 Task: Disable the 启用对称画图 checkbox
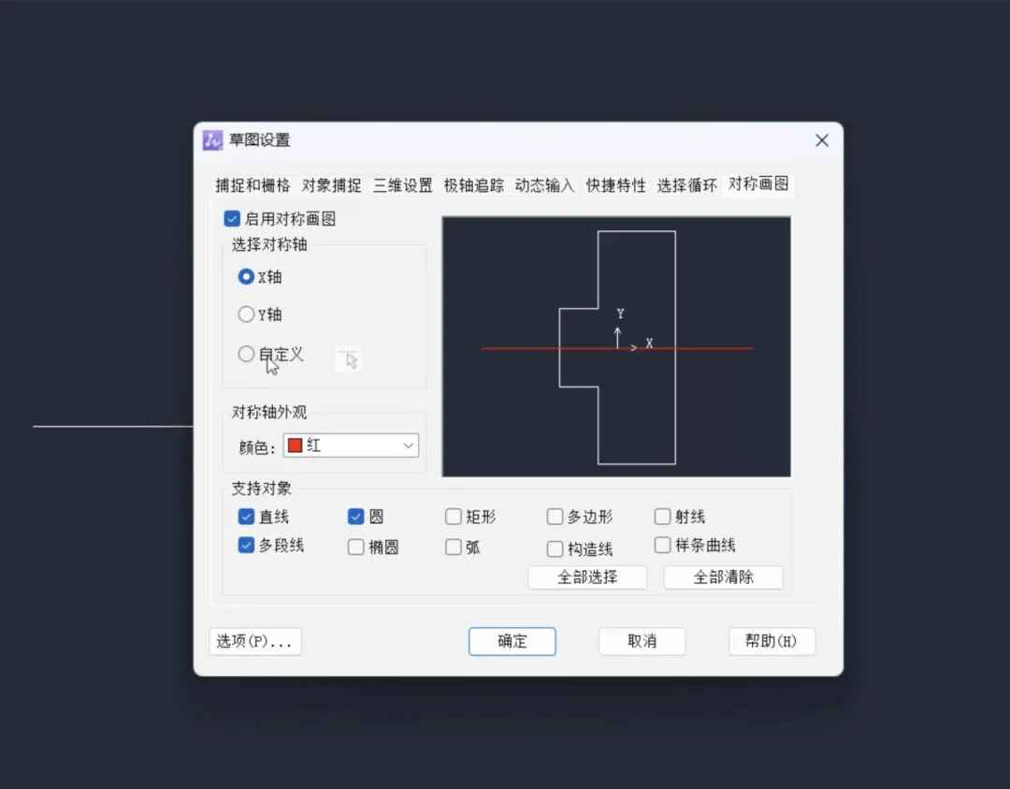tap(232, 218)
